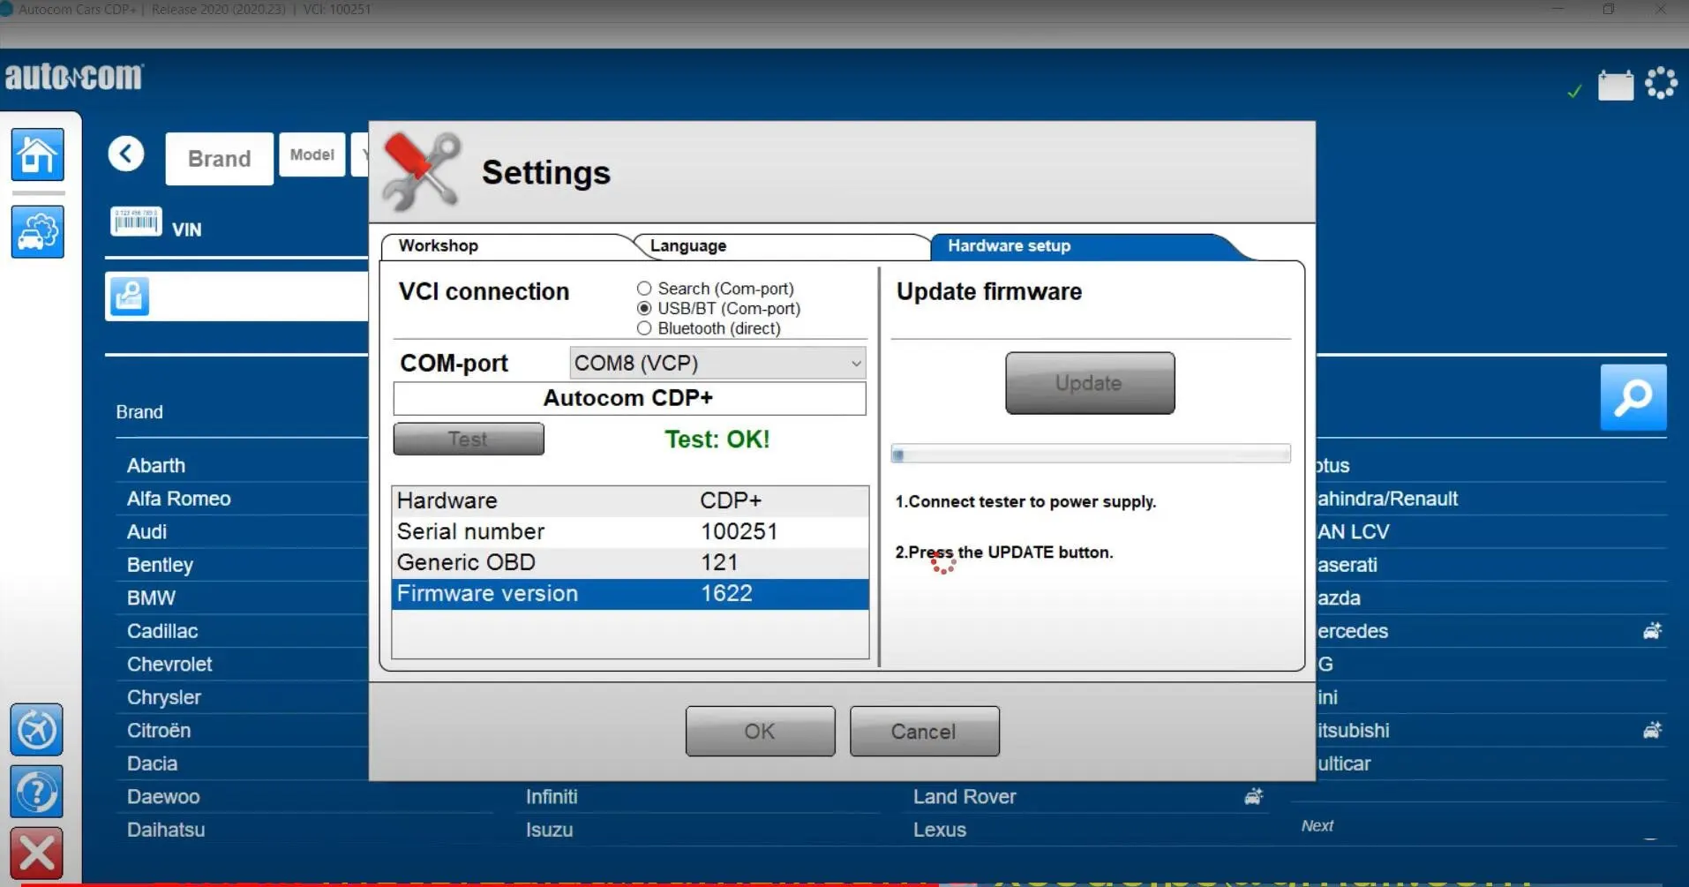The image size is (1689, 887).
Task: Choose Alfa Romeo from the brand list
Action: click(179, 499)
